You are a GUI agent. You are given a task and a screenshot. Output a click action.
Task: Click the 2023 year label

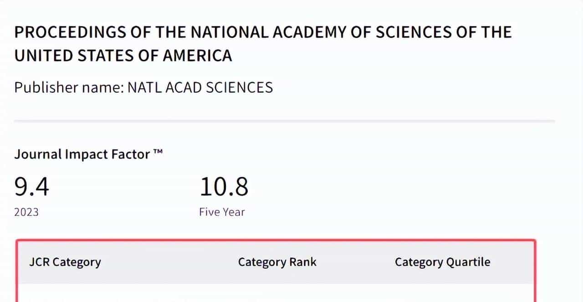pos(26,212)
